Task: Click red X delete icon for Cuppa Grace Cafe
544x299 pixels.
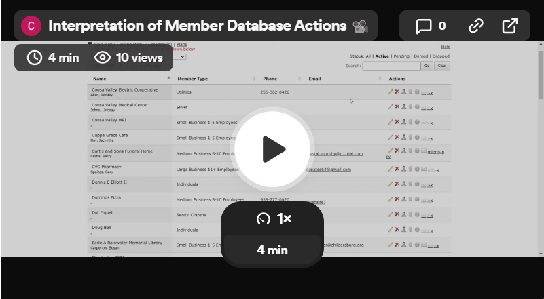Action: click(x=397, y=138)
